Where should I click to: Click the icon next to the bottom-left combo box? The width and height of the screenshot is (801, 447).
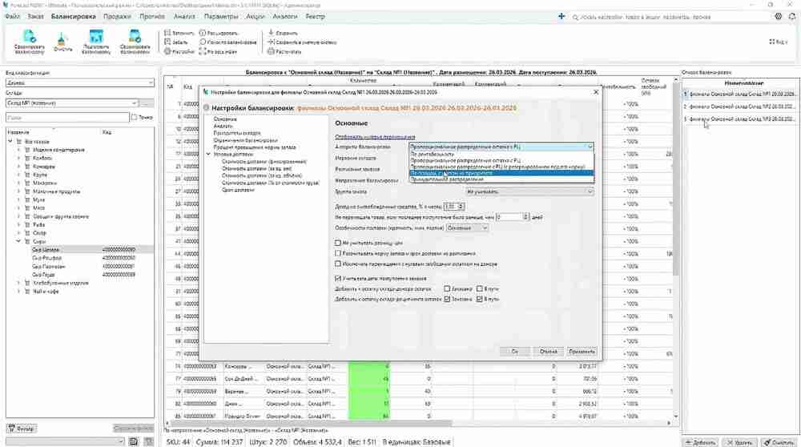pyautogui.click(x=133, y=441)
